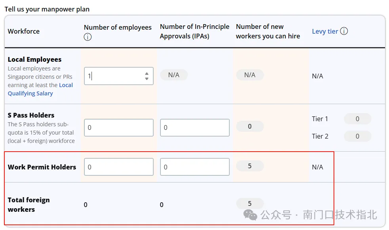Click the Tier 1 levy value badge
The height and width of the screenshot is (230, 389).
tap(357, 119)
